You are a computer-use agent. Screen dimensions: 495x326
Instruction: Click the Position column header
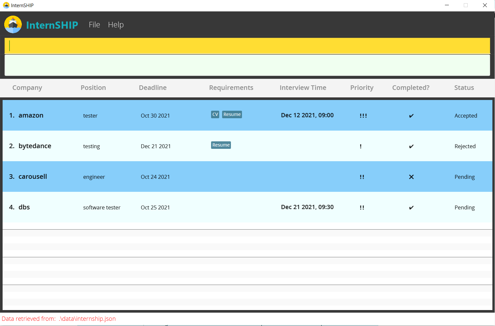[93, 88]
